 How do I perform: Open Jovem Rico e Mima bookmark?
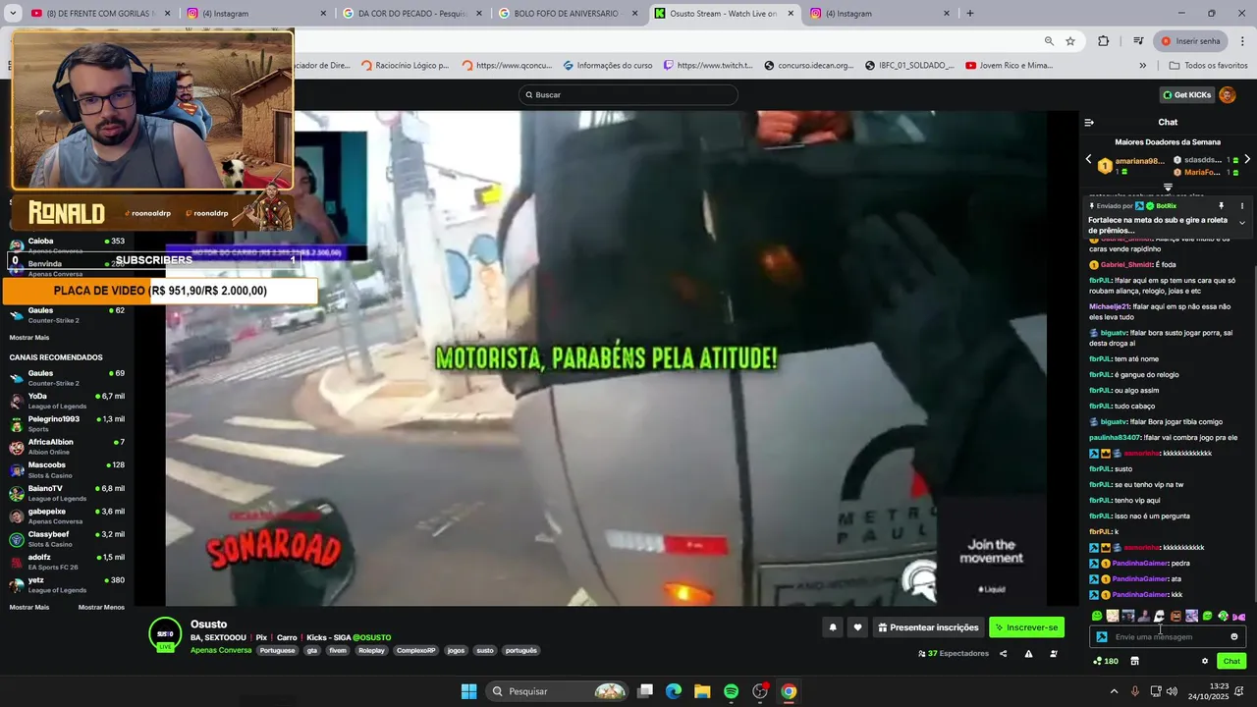(x=1009, y=66)
